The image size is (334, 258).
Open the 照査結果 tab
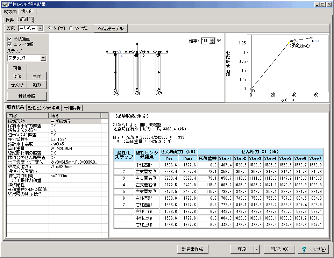[x=15, y=108]
